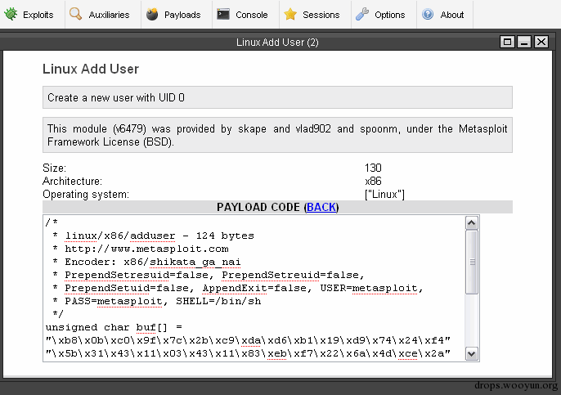This screenshot has height=395, width=561.
Task: Click 'Create a new user with UID 0' text
Action: pyautogui.click(x=116, y=97)
